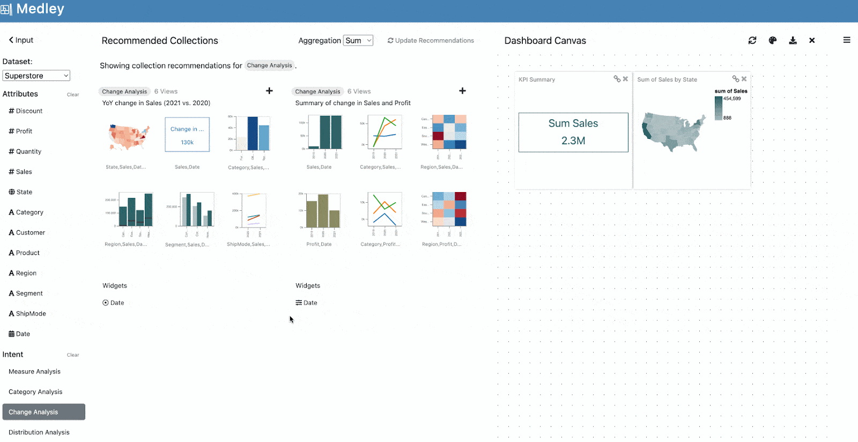
Task: Select the Region attribute
Action: tap(23, 274)
